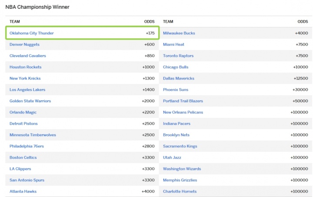
Task: Open the San Antonio Spurs link
Action: [x=27, y=180]
